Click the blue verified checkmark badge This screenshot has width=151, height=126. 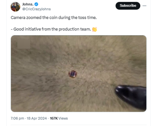(36, 4)
